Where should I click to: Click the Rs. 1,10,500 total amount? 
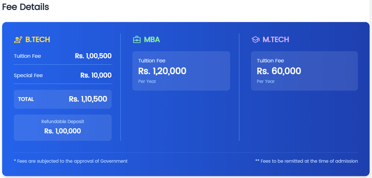click(88, 99)
